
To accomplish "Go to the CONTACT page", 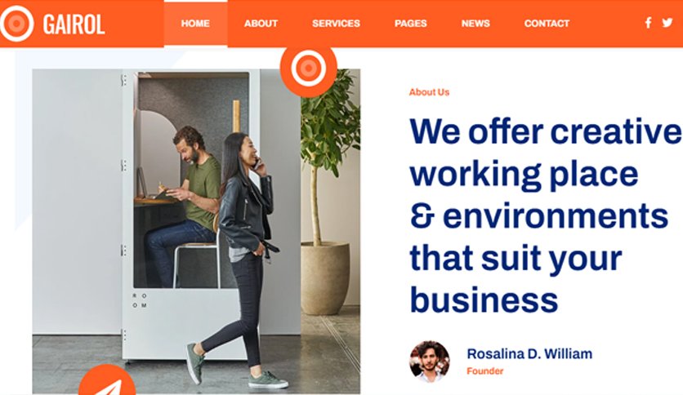I will click(x=547, y=24).
